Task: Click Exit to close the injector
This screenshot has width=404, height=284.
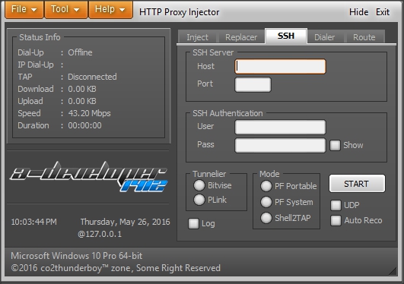Action: tap(383, 12)
